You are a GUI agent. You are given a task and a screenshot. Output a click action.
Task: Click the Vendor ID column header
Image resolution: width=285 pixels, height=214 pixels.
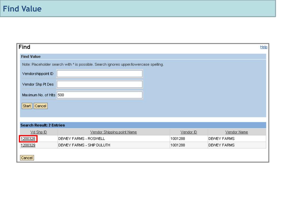[189, 132]
